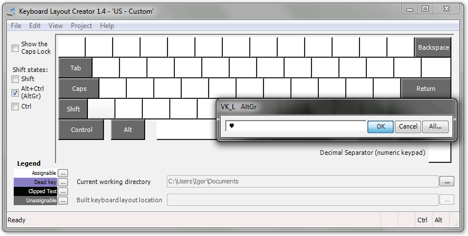The width and height of the screenshot is (468, 236).
Task: Open Clipped Text legend color options
Action: pyautogui.click(x=63, y=191)
